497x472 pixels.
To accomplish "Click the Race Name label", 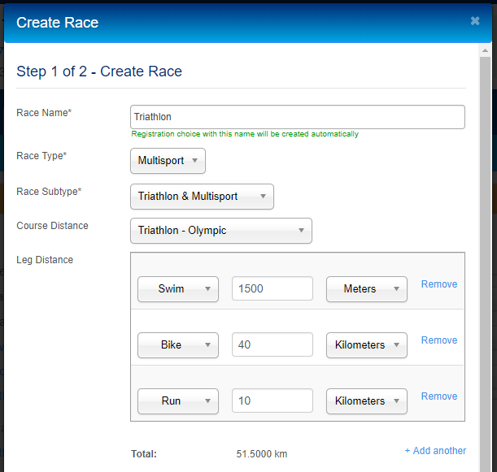I will [x=44, y=113].
